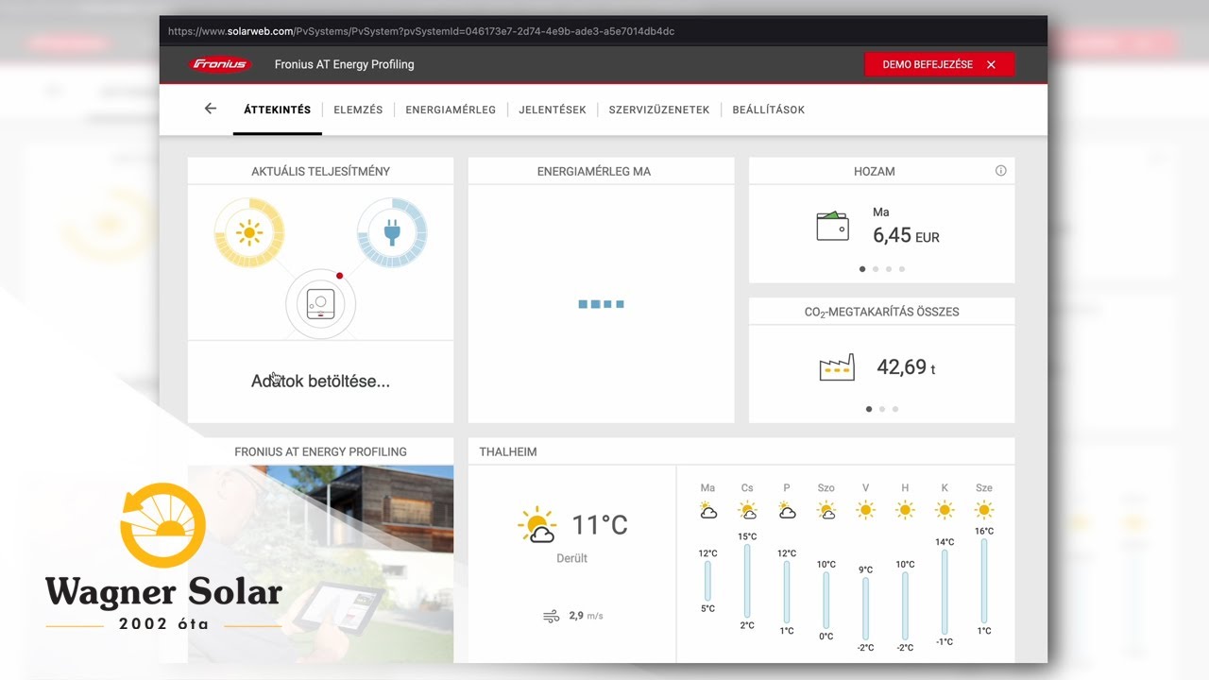
Task: Select the fourth carousel dot in HOZAM
Action: [902, 269]
